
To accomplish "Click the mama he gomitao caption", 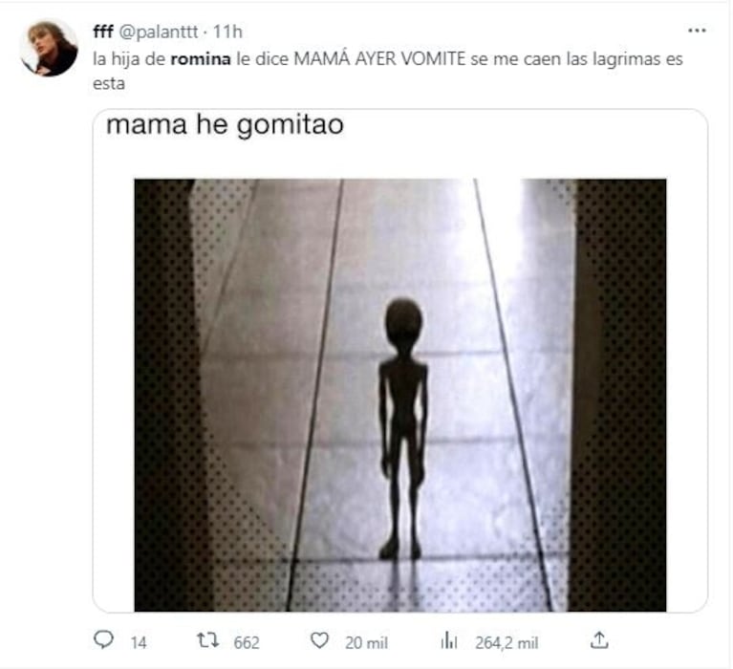I will click(225, 125).
